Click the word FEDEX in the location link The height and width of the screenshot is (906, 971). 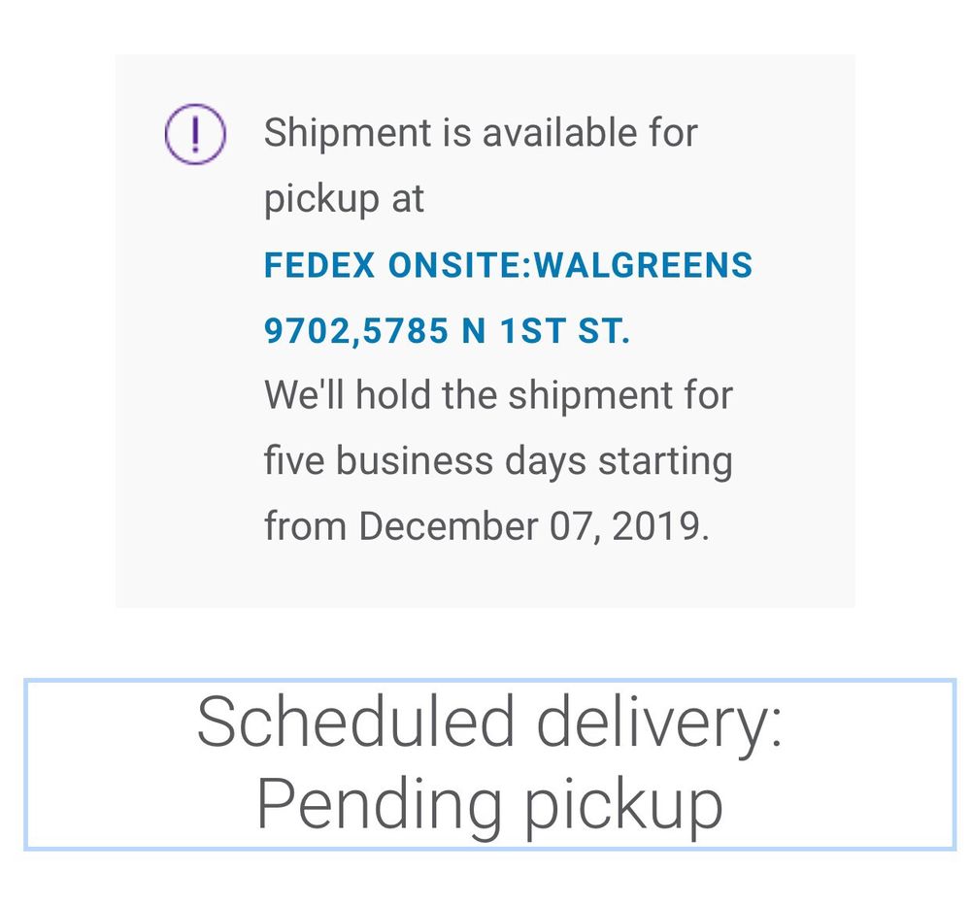(x=319, y=265)
